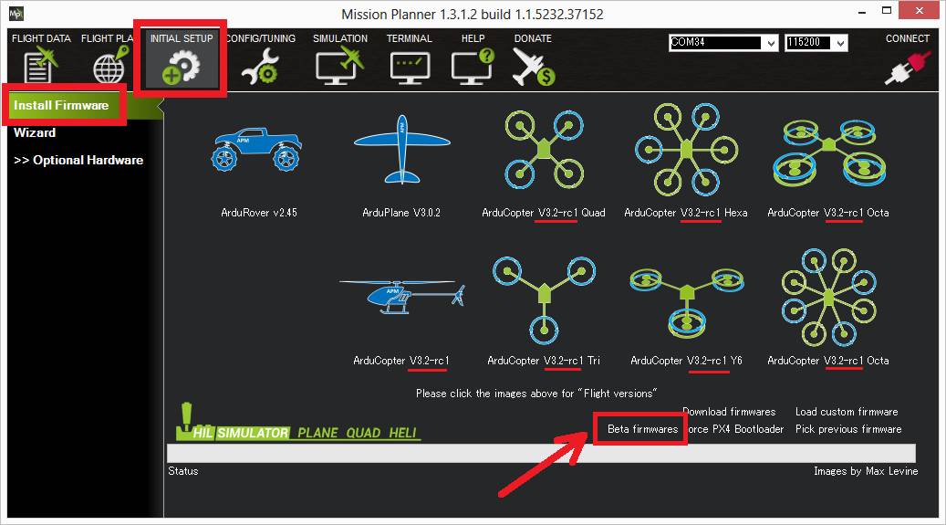Pick the ArduCopter Hexa frame icon
The height and width of the screenshot is (525, 946).
click(685, 148)
